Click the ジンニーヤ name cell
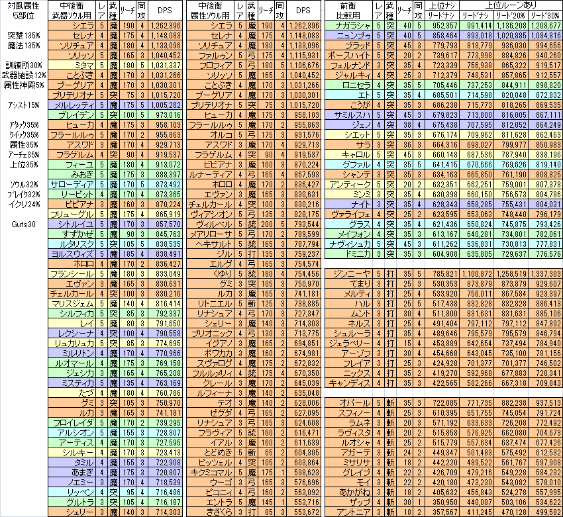Screen dimensions: 563x517 click(x=348, y=274)
